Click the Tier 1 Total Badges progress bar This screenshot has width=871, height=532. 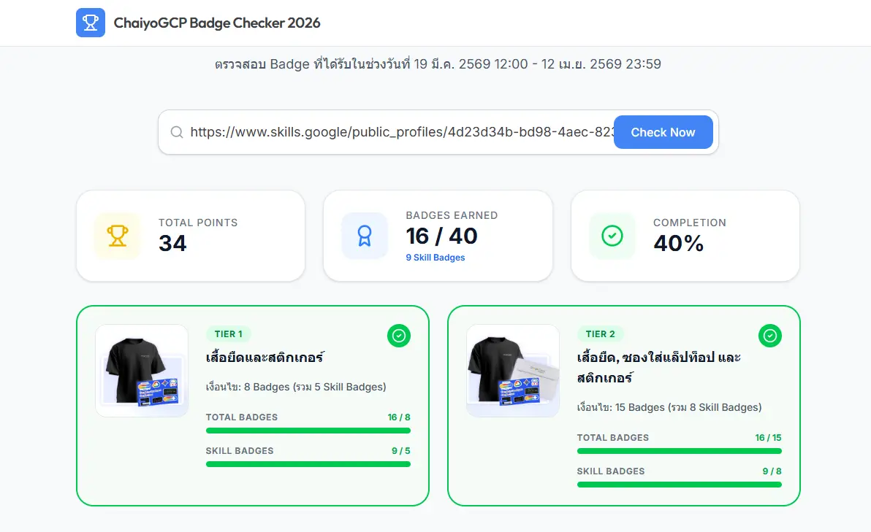coord(308,431)
